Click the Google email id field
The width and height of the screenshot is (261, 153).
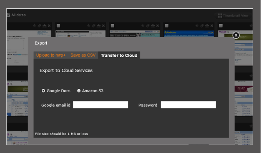tap(100, 105)
